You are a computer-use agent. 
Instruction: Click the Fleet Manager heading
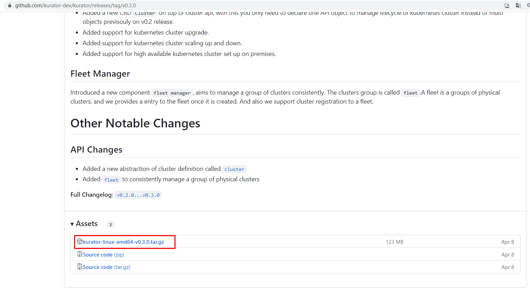click(x=100, y=74)
